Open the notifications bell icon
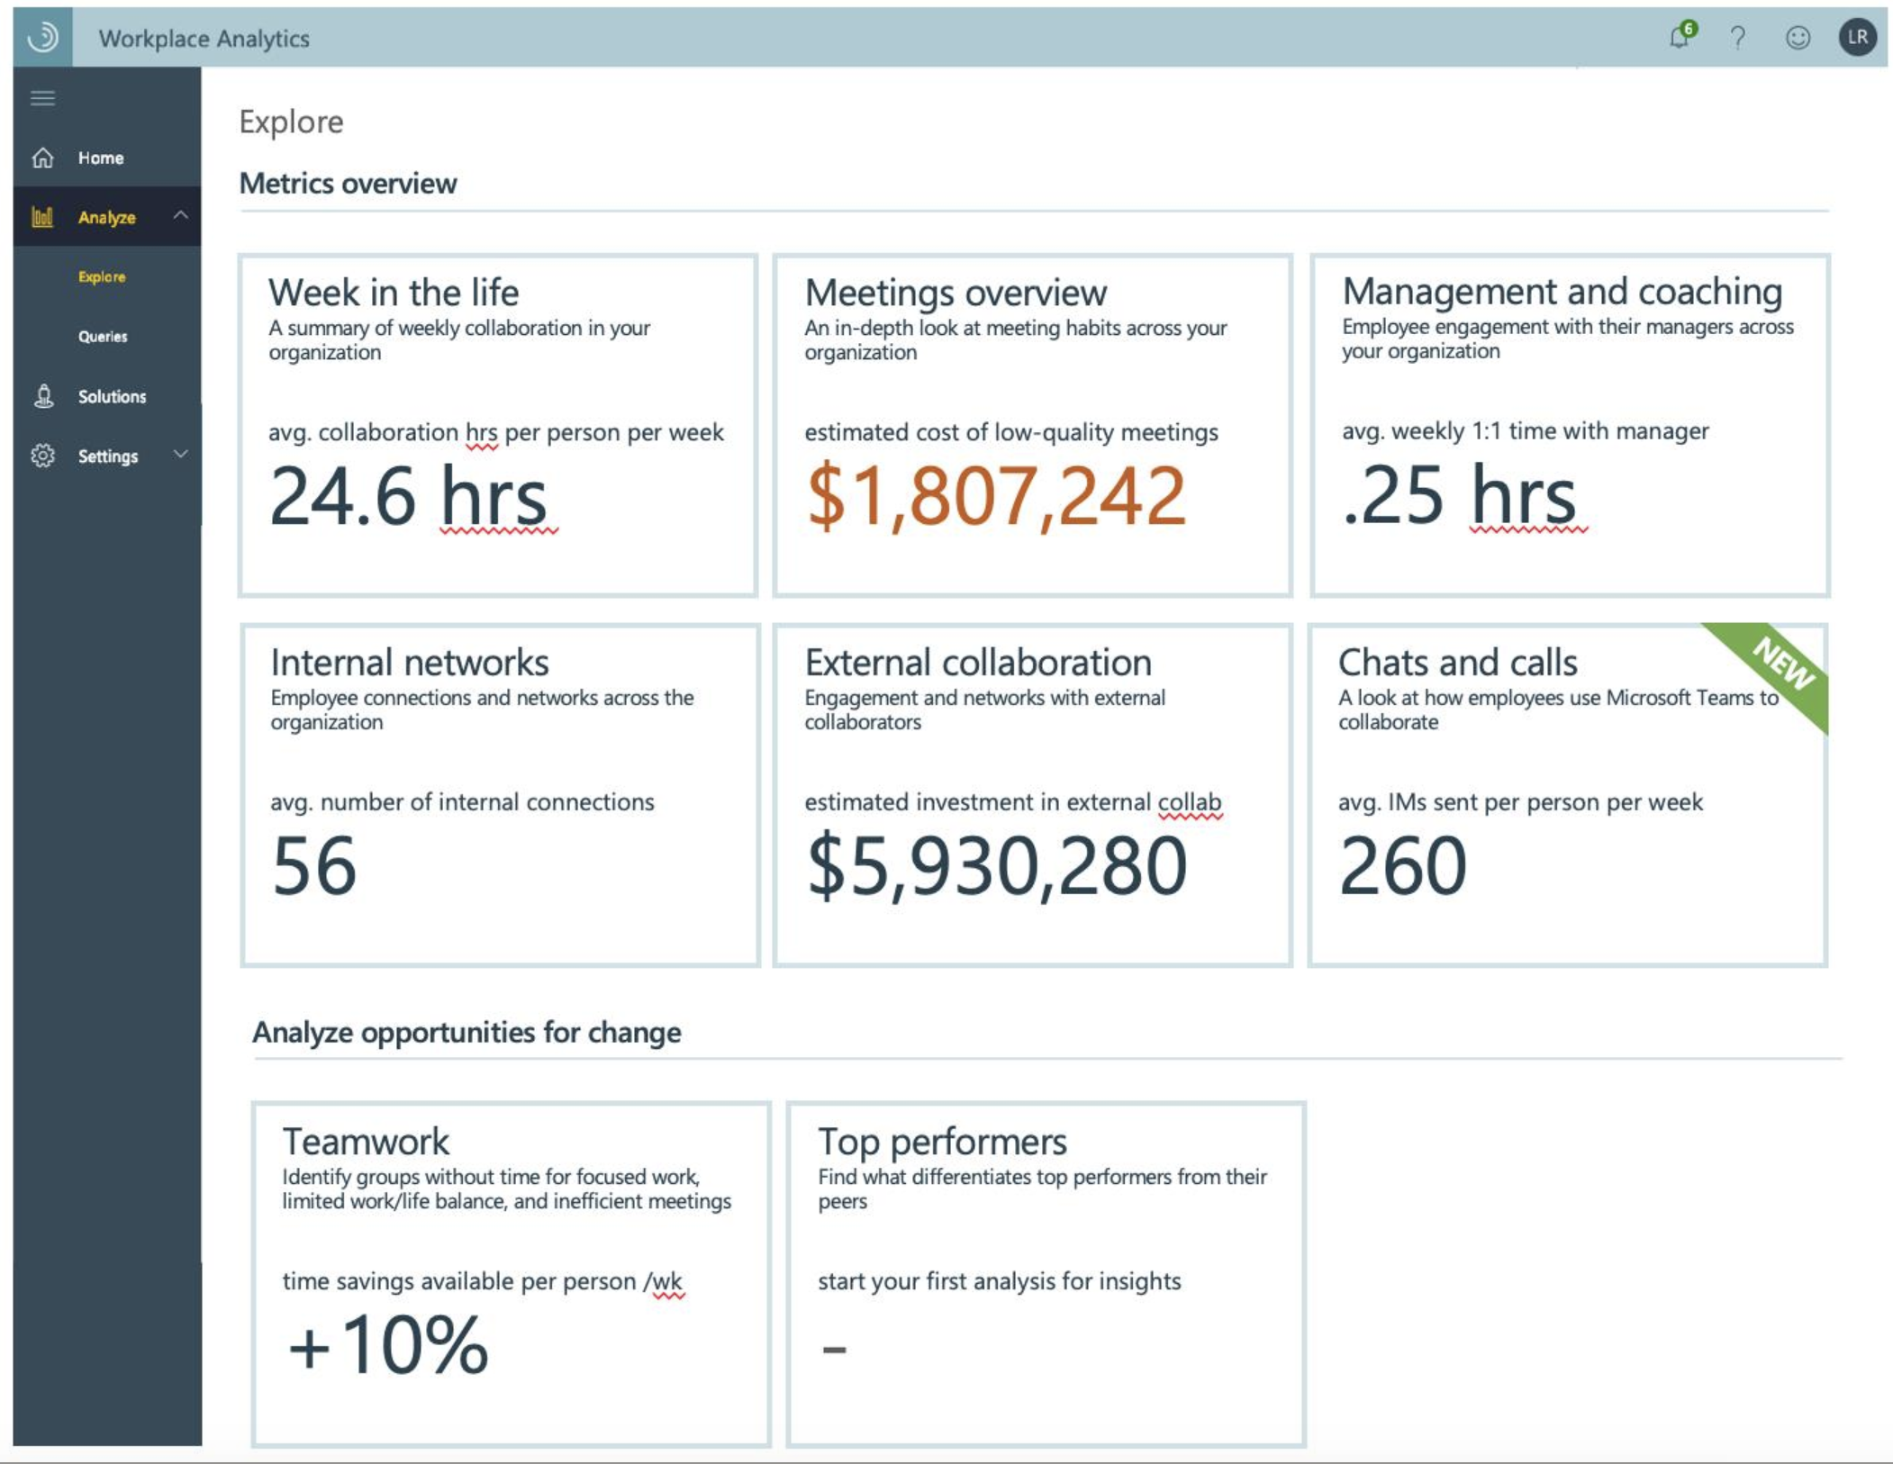 1680,37
